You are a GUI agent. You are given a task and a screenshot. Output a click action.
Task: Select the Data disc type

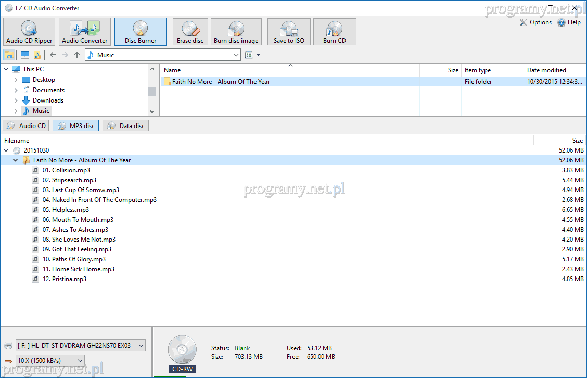pyautogui.click(x=125, y=125)
